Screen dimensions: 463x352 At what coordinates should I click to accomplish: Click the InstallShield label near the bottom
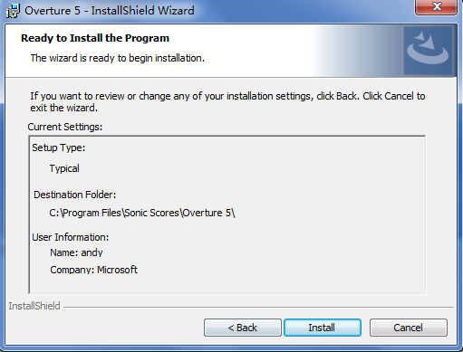[34, 306]
